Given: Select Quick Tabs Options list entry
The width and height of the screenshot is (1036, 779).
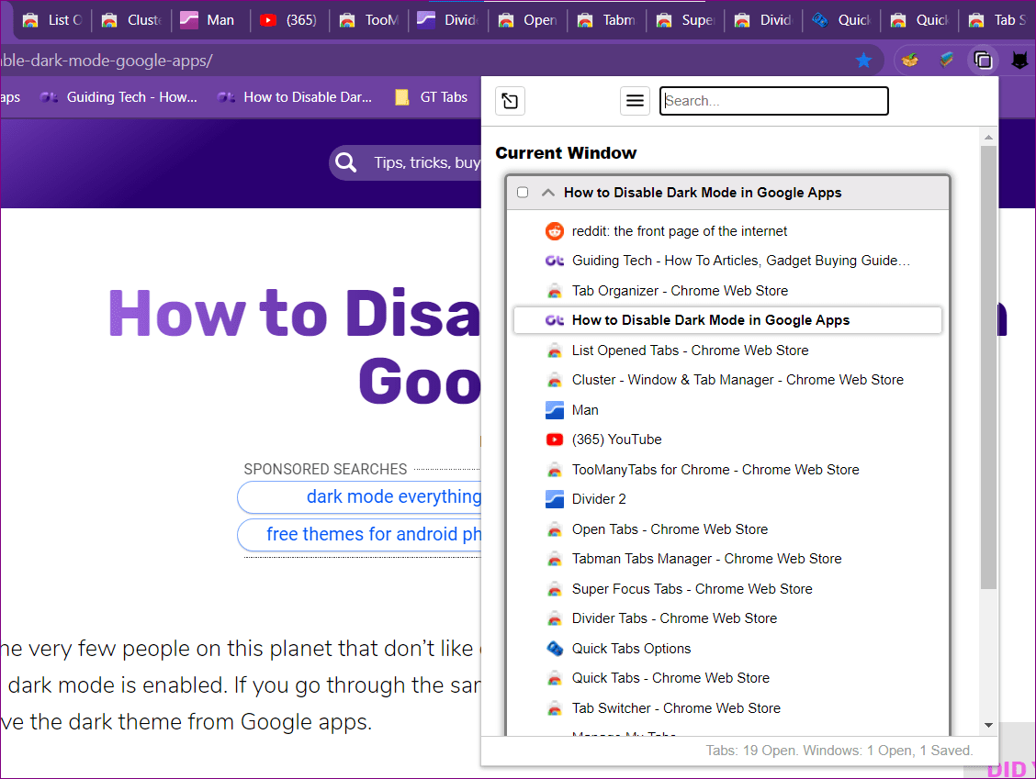Looking at the screenshot, I should coord(631,649).
